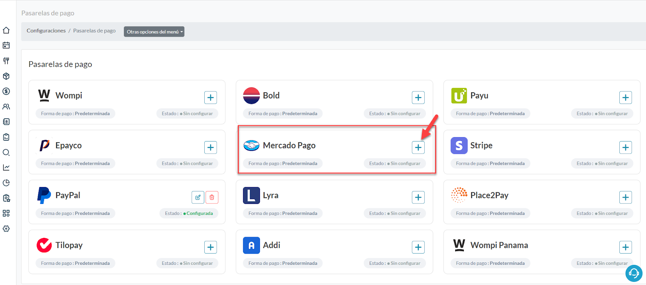The width and height of the screenshot is (646, 285).
Task: Open the home icon in sidebar
Action: 6,30
